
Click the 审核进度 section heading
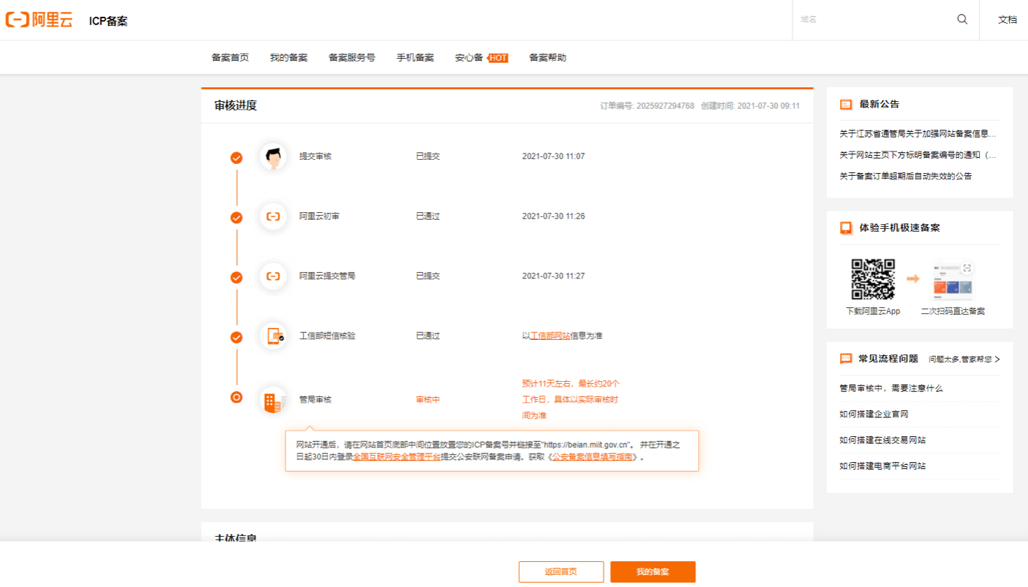236,105
